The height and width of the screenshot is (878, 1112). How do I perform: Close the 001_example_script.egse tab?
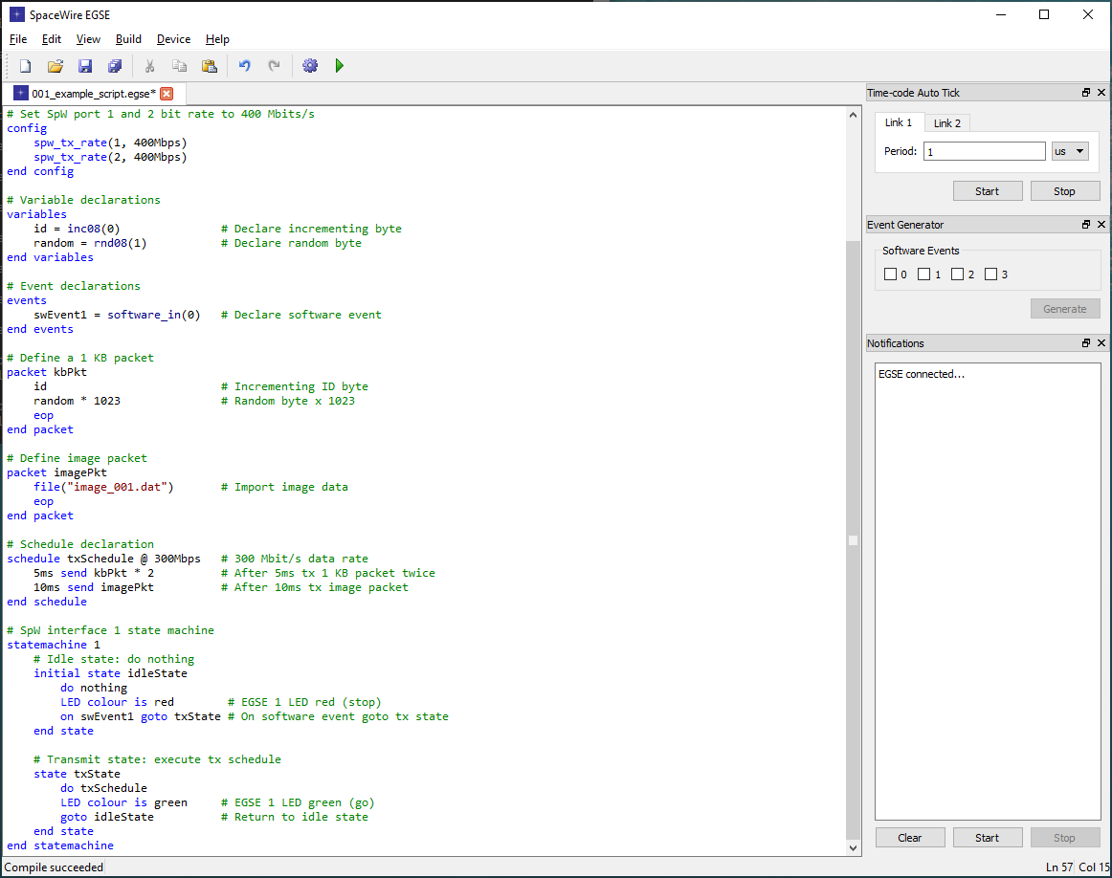(167, 94)
